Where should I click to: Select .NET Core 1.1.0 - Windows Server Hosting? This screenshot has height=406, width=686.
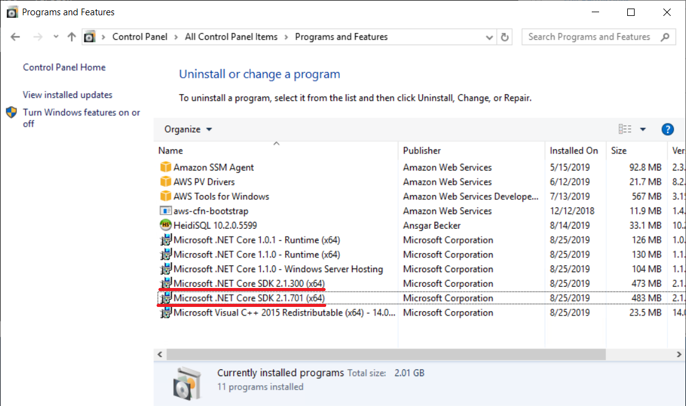pos(278,269)
